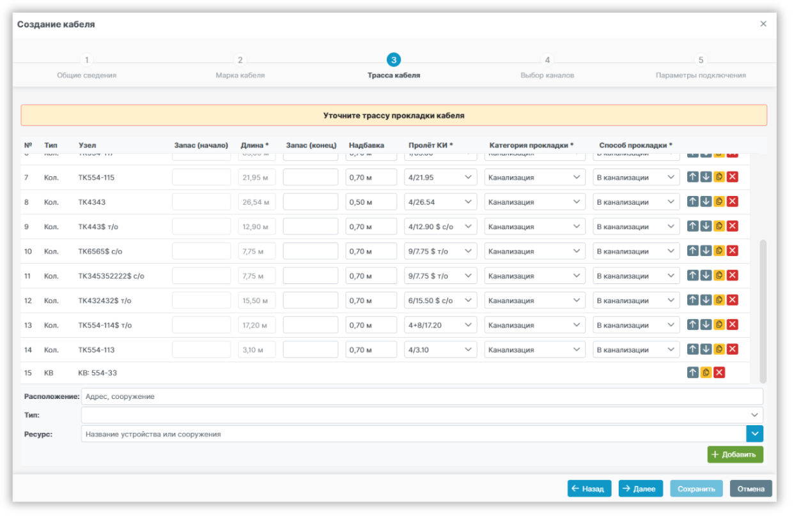This screenshot has height=519, width=794.
Task: Click length value 26,54 м
Action: (x=257, y=202)
